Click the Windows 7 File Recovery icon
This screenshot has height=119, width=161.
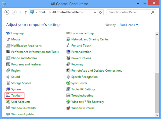click(68, 102)
